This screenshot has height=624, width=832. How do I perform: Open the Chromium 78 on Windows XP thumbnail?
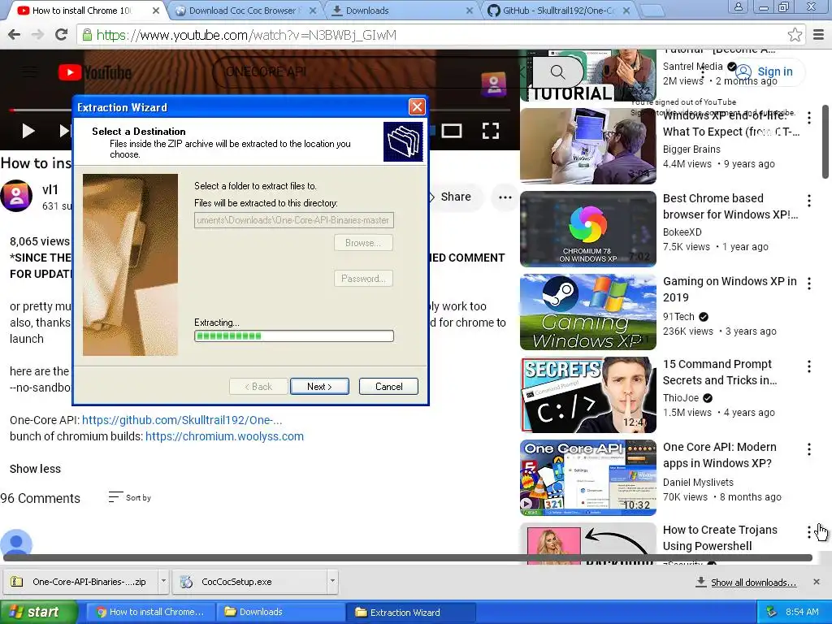(x=588, y=228)
